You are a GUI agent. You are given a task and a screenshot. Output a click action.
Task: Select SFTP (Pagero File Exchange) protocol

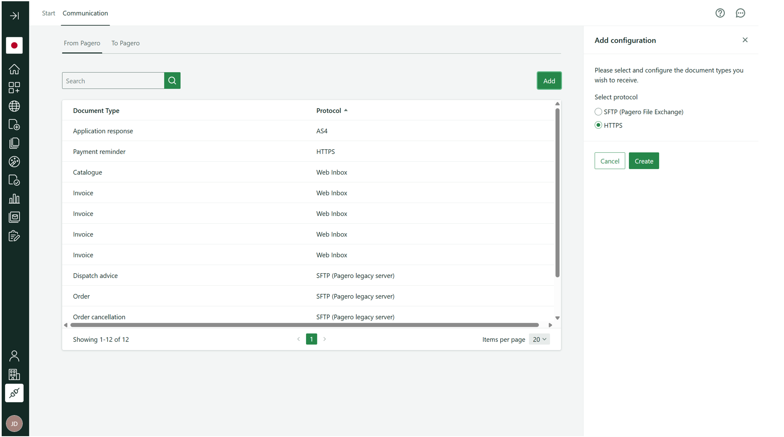tap(598, 112)
